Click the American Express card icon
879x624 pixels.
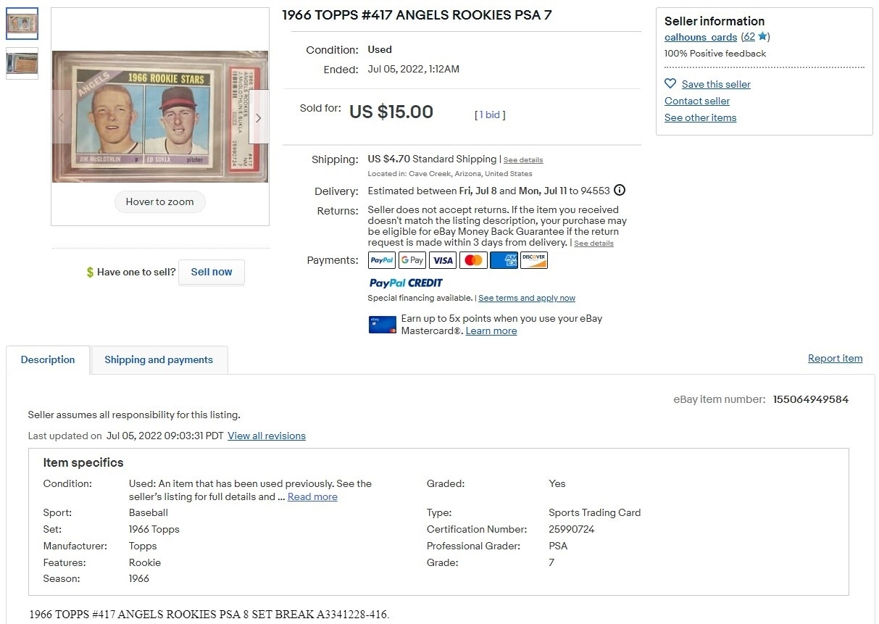[x=504, y=260]
